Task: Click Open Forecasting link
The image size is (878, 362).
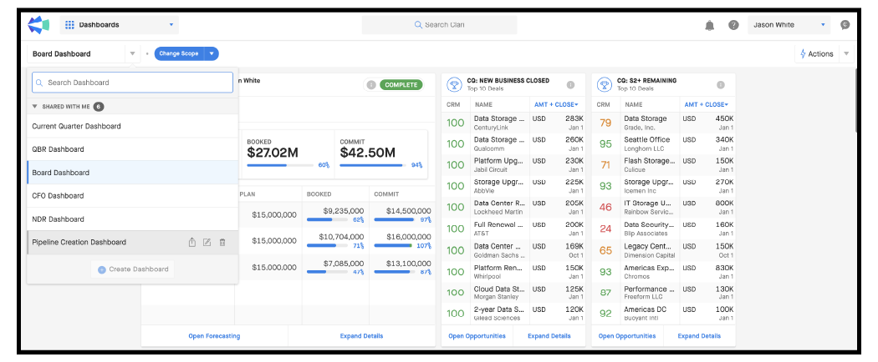Action: coord(214,336)
